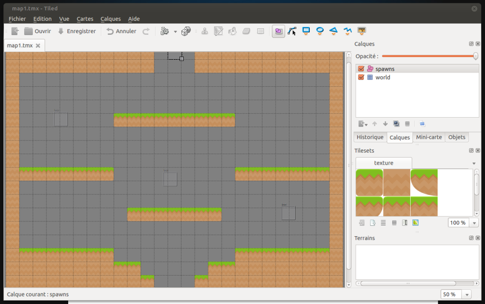Remove the selected layer
The height and width of the screenshot is (304, 485).
[x=407, y=124]
